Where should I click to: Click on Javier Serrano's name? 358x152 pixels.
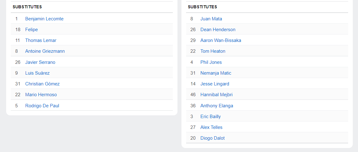(x=40, y=62)
